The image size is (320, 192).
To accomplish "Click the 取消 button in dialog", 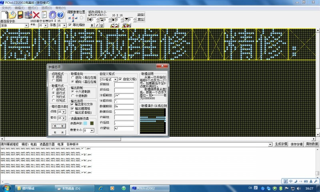I will 59,132.
